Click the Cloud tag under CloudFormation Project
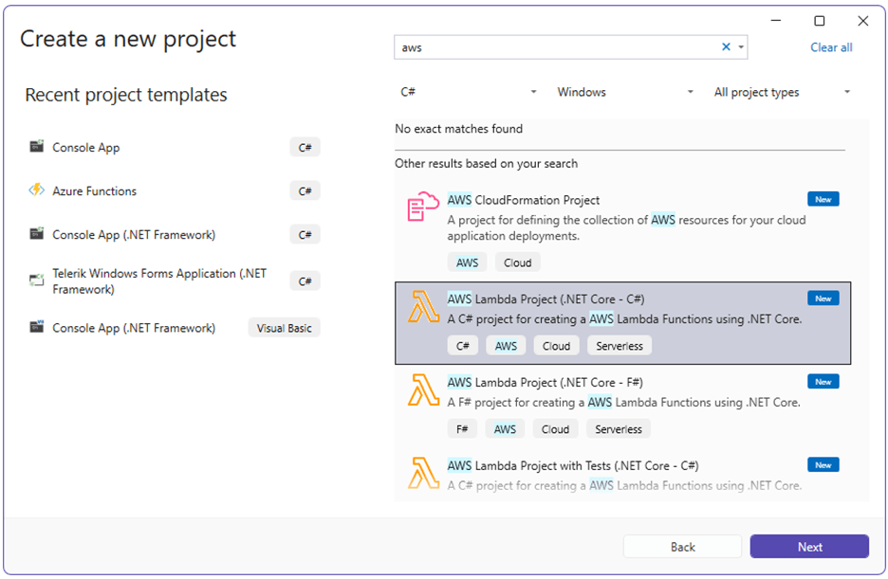This screenshot has width=888, height=579. [517, 262]
